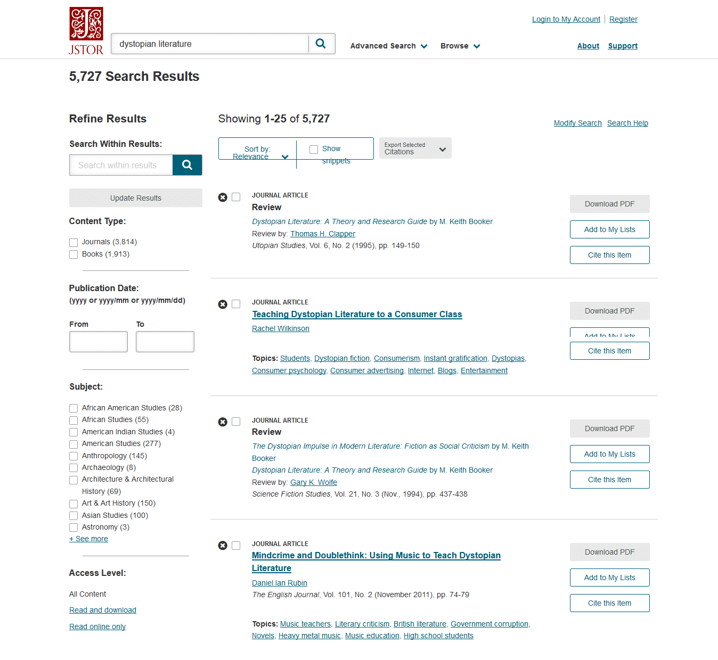
Task: Check American Indian Studies (4) subject
Action: pos(74,432)
